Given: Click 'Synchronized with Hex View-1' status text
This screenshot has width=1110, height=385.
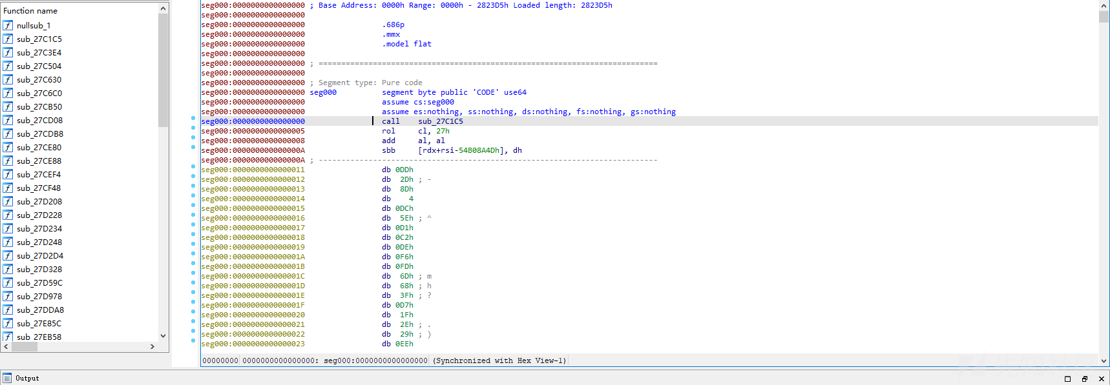Looking at the screenshot, I should pyautogui.click(x=499, y=360).
